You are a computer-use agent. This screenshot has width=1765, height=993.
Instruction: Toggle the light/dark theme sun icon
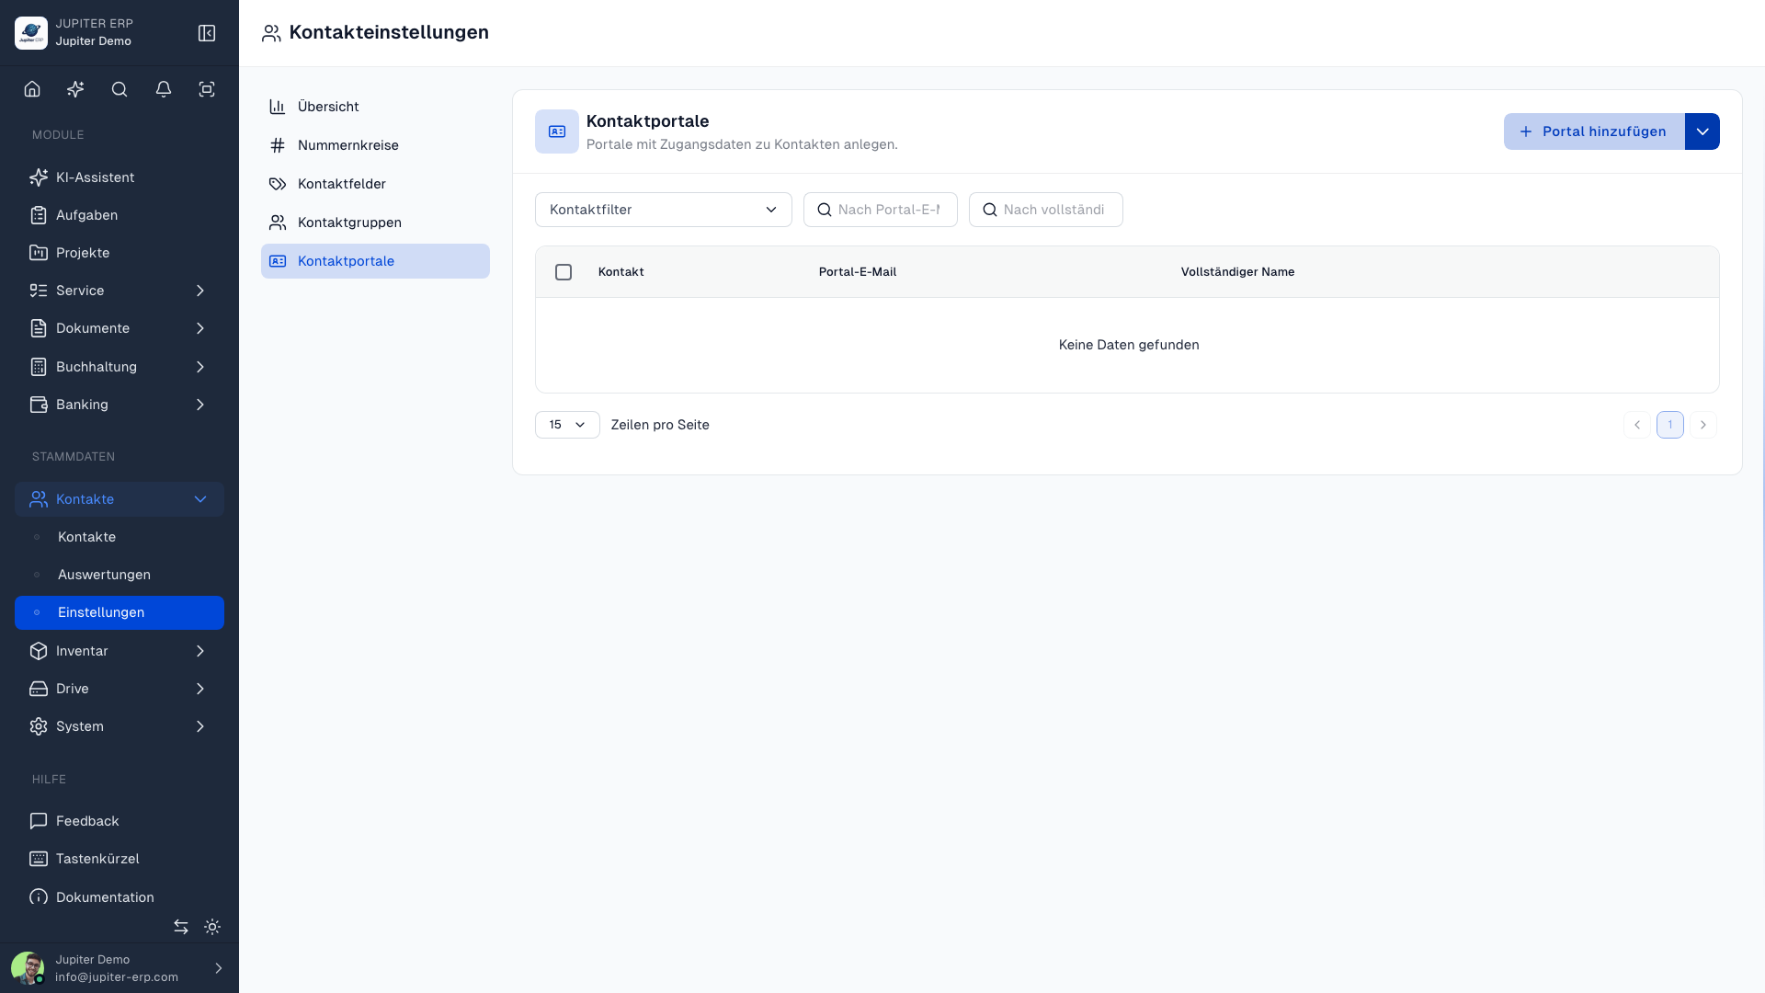pos(212,927)
